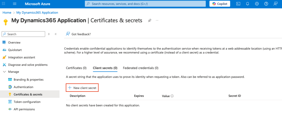Open portal settings gear
The image size is (282, 114).
pyautogui.click(x=257, y=4)
